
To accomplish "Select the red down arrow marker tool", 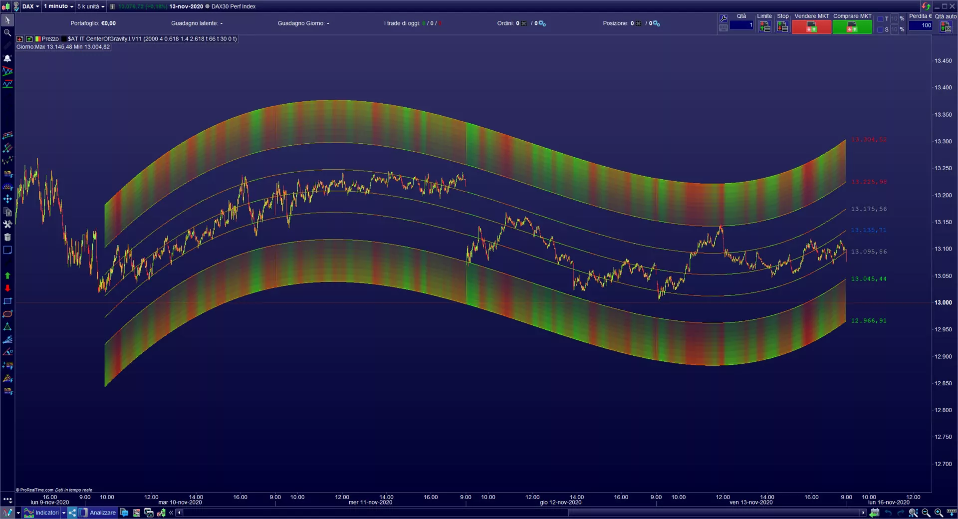I will pos(7,288).
